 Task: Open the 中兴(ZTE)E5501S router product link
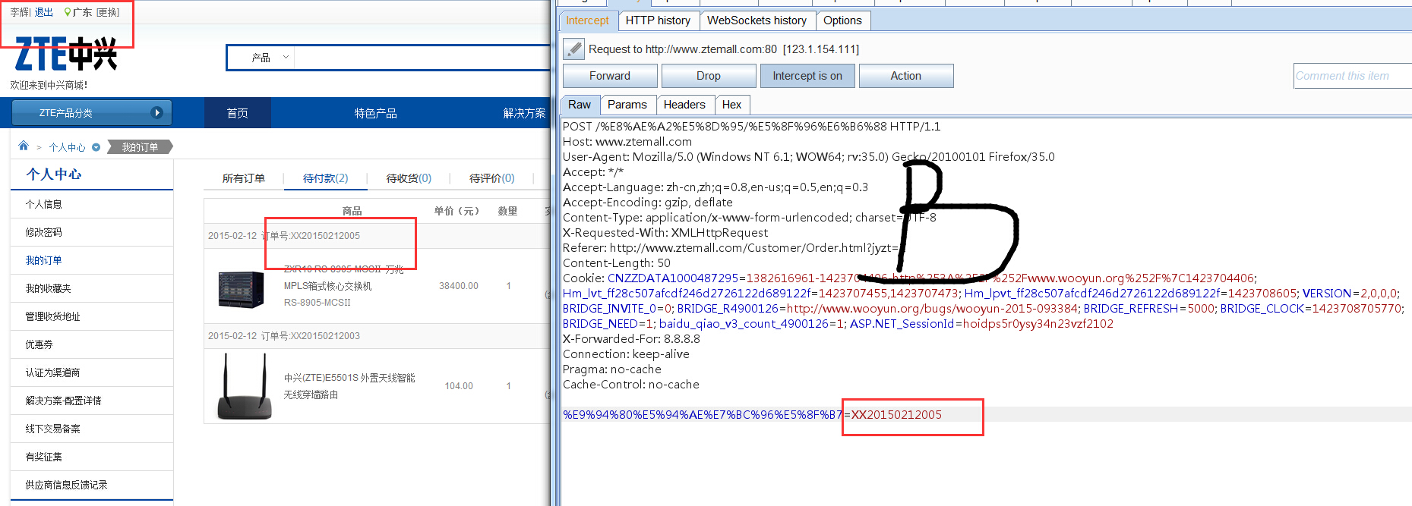click(349, 386)
